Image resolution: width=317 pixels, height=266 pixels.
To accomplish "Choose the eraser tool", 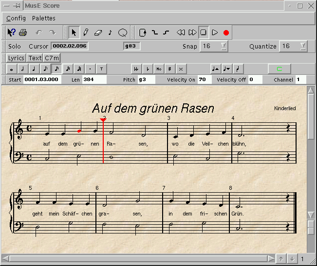I will click(x=98, y=33).
